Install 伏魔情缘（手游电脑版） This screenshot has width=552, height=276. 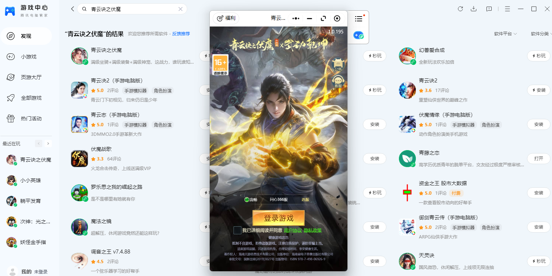tap(539, 124)
